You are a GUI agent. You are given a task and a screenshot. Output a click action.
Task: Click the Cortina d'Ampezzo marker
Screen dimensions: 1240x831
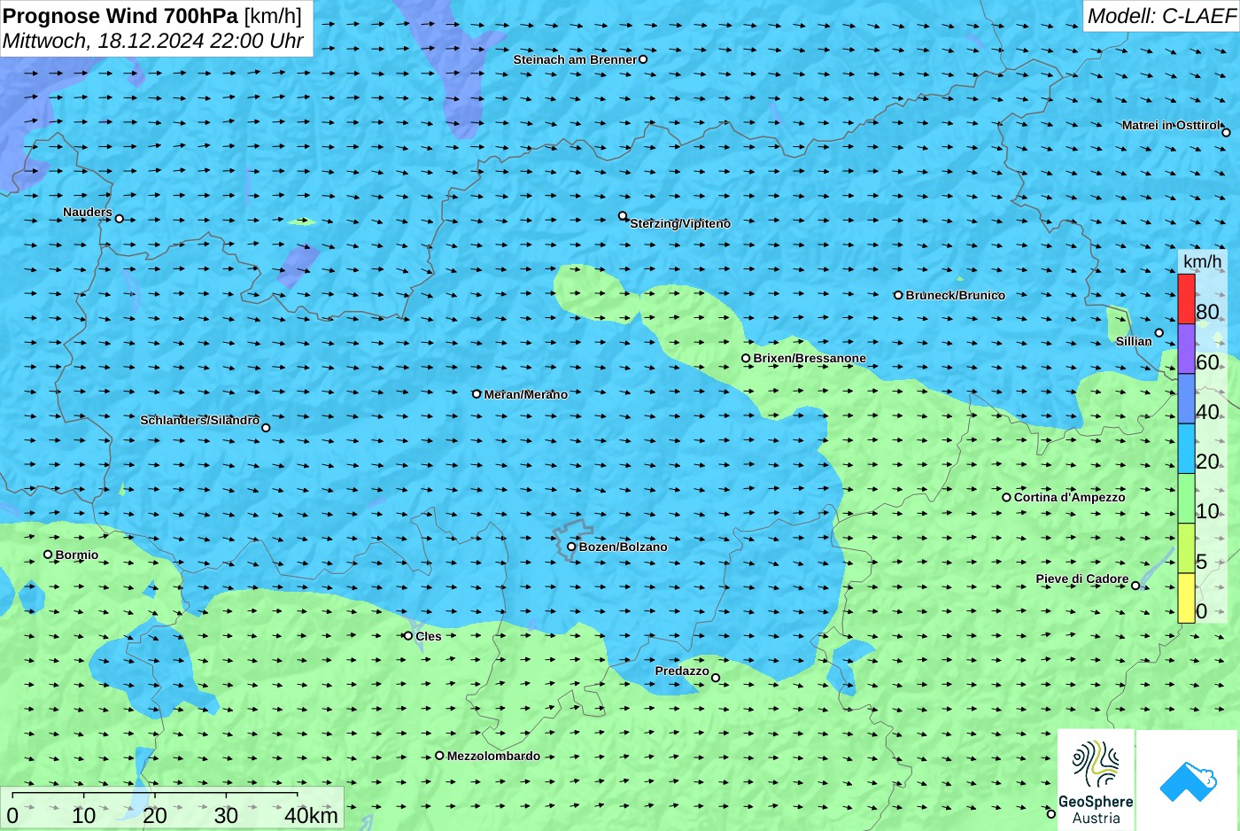(1006, 497)
